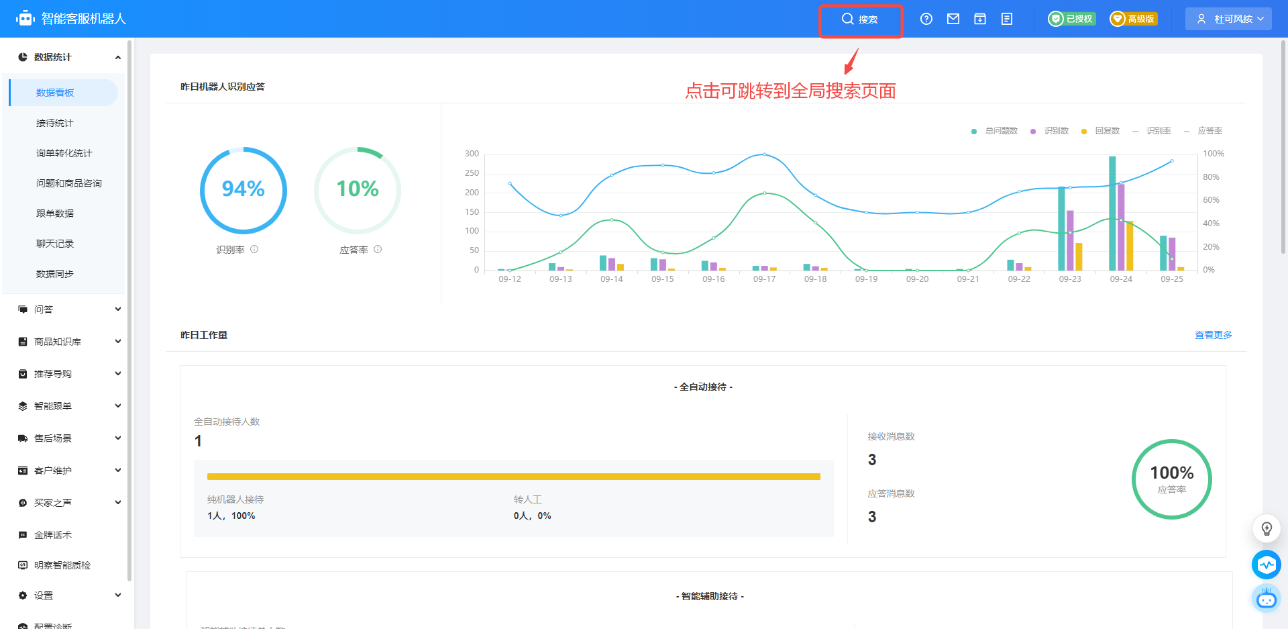Collapse the 数据统计 menu section
This screenshot has height=629, width=1288.
tap(118, 58)
